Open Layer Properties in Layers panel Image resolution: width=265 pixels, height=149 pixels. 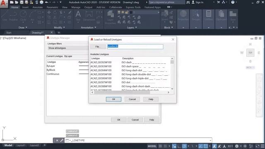pos(111,17)
